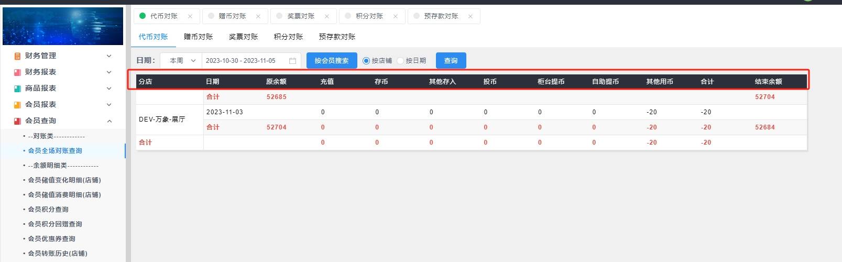Click the --余额明细类-- sidebar group label
The height and width of the screenshot is (262, 842).
(x=63, y=166)
